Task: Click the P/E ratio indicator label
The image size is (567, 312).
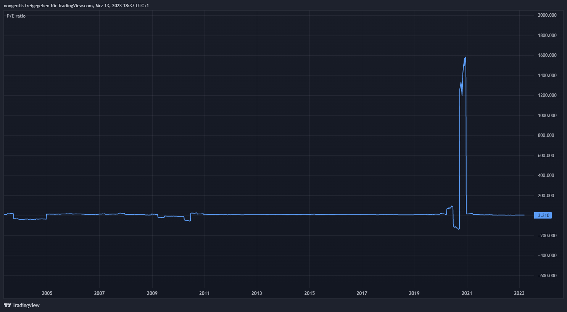Action: [x=16, y=16]
